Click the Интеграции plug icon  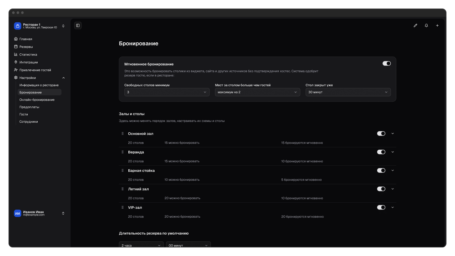[x=16, y=62]
